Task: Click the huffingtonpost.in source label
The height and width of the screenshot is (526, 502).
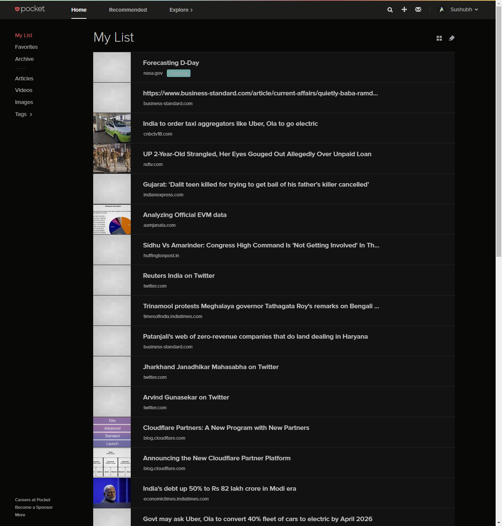Action: [x=161, y=256]
